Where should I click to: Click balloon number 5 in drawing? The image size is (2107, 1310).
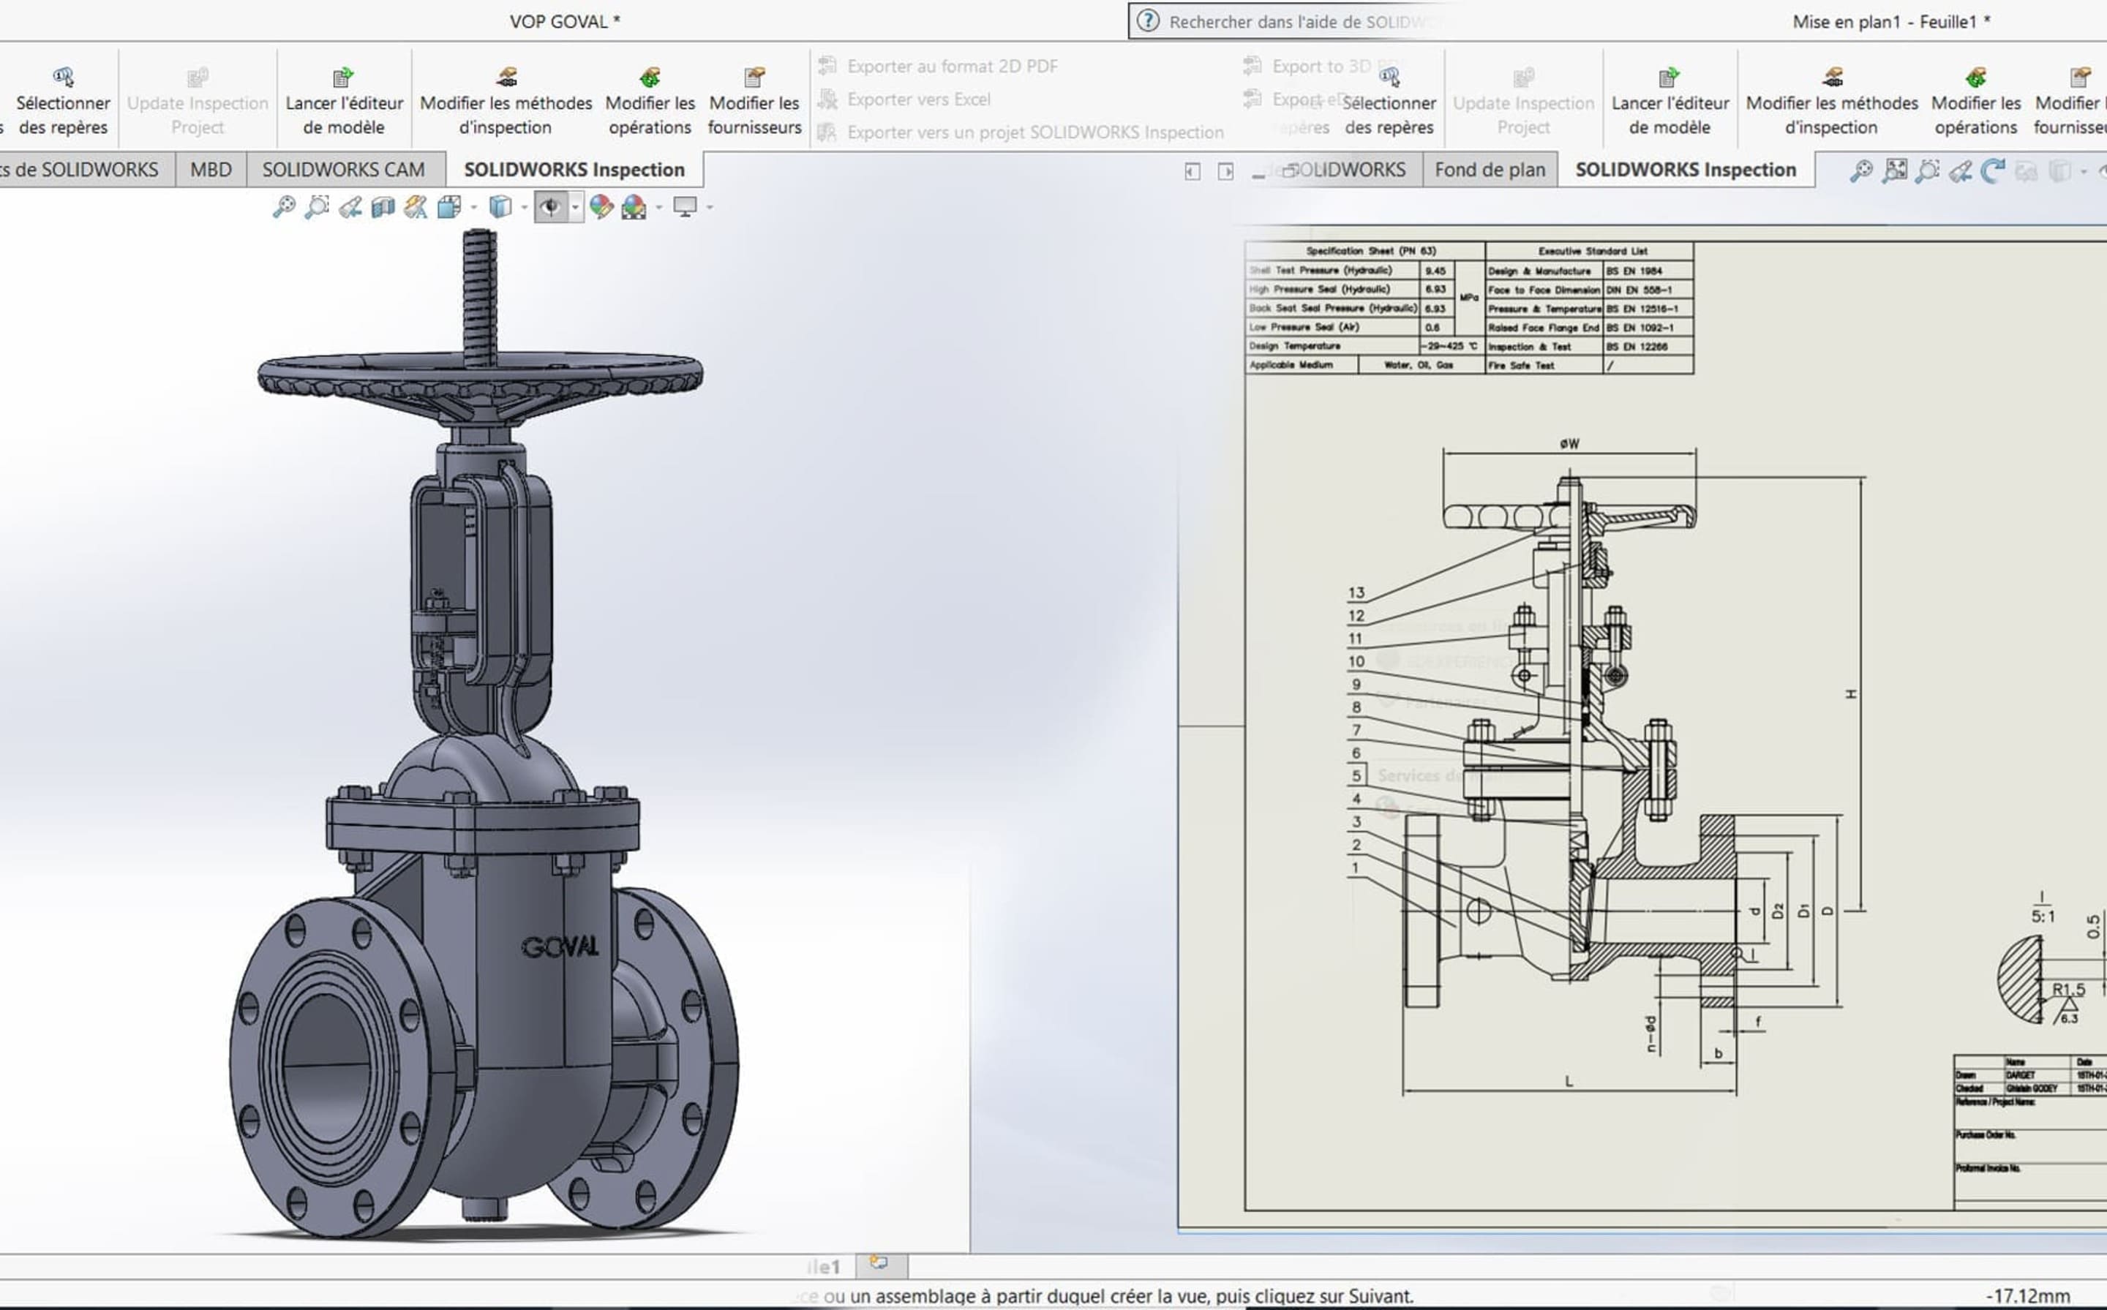tap(1356, 775)
